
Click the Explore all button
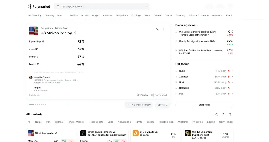204,105
